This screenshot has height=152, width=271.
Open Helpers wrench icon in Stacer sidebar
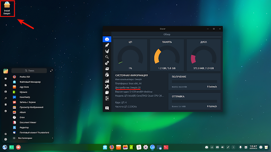(107, 87)
